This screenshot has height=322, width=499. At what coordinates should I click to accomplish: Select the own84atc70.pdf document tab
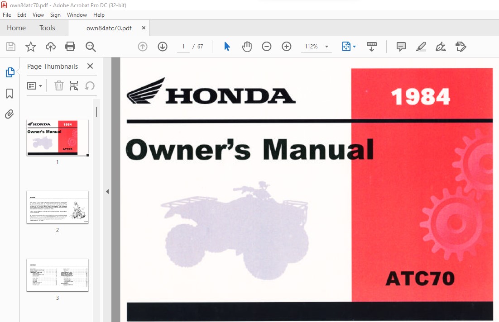coord(109,28)
